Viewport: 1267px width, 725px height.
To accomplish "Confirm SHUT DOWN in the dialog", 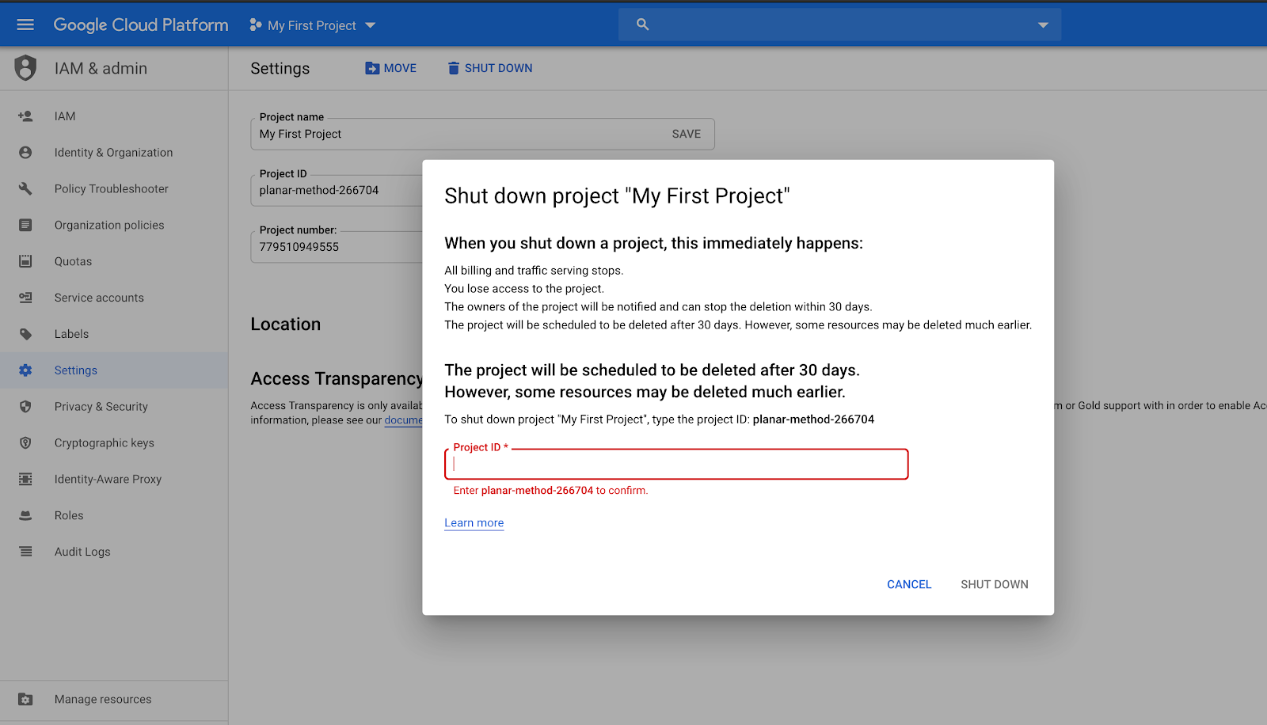I will coord(995,585).
